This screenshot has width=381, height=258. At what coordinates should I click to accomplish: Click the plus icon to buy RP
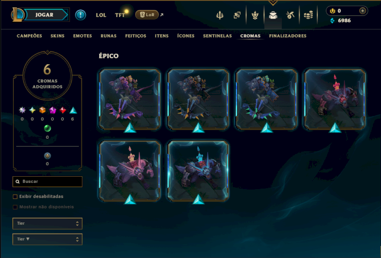coord(362,10)
